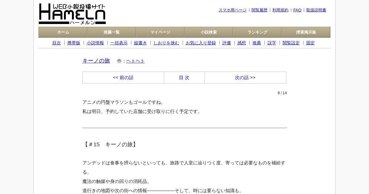Screen dimensions: 369x194
Task: Go to the next chapter (次の話 >>)
Action: 245,78
